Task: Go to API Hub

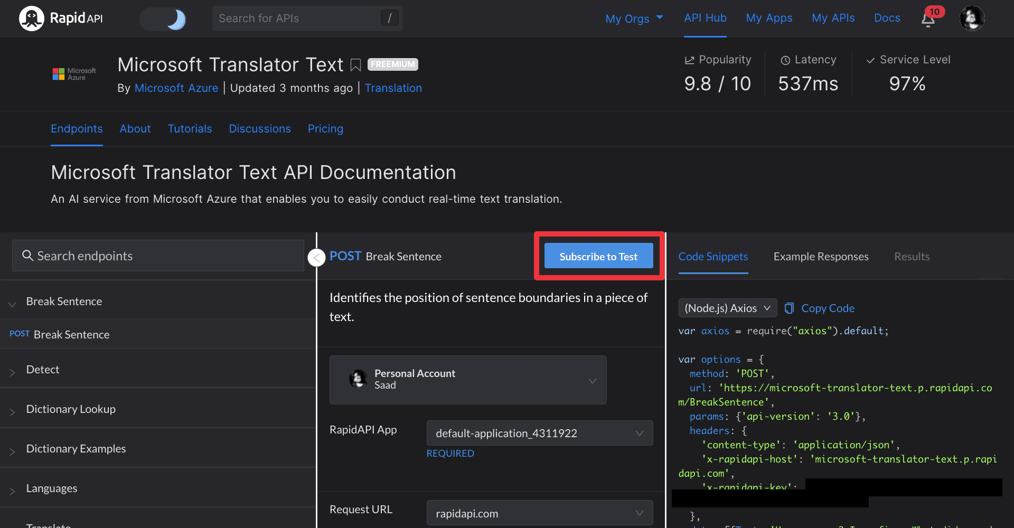Action: (705, 18)
